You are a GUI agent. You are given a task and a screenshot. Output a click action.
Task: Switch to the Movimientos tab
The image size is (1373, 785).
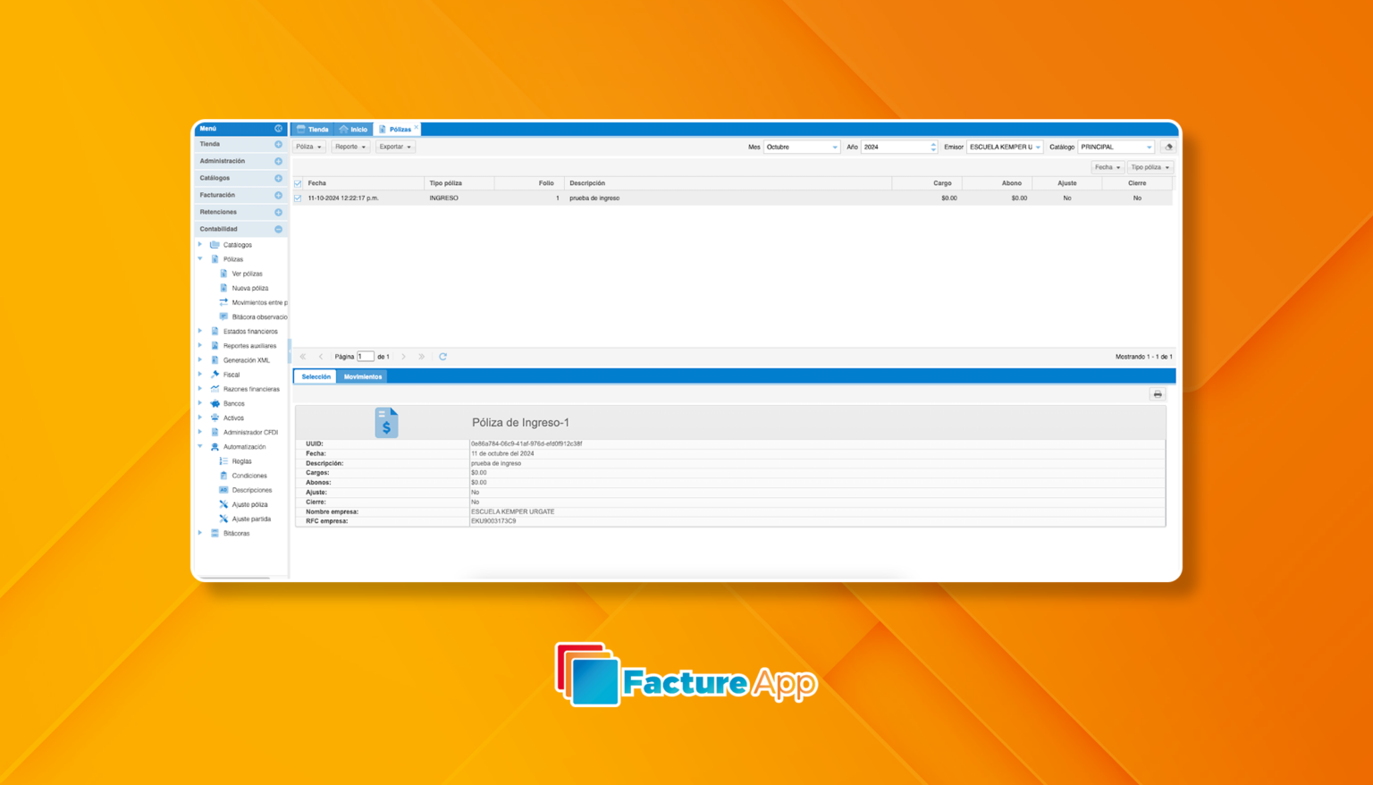point(362,376)
